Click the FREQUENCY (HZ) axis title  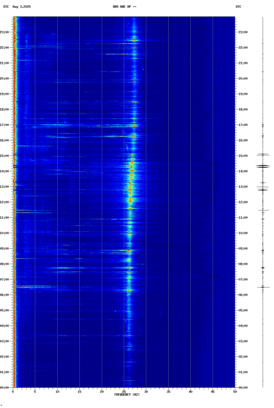coord(127,395)
